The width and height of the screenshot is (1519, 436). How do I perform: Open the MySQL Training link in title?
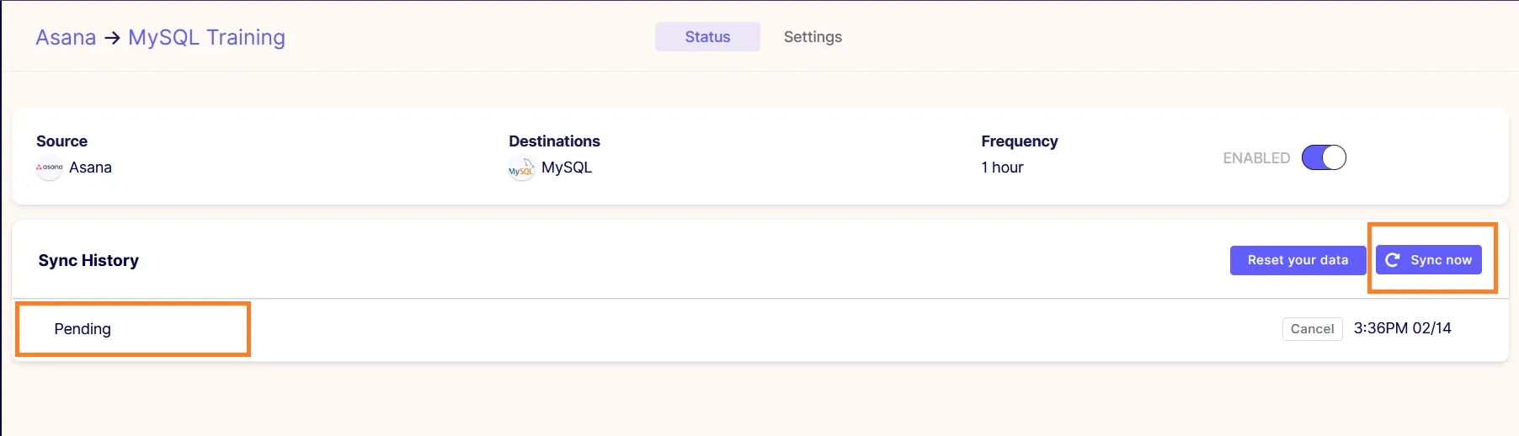tap(206, 38)
